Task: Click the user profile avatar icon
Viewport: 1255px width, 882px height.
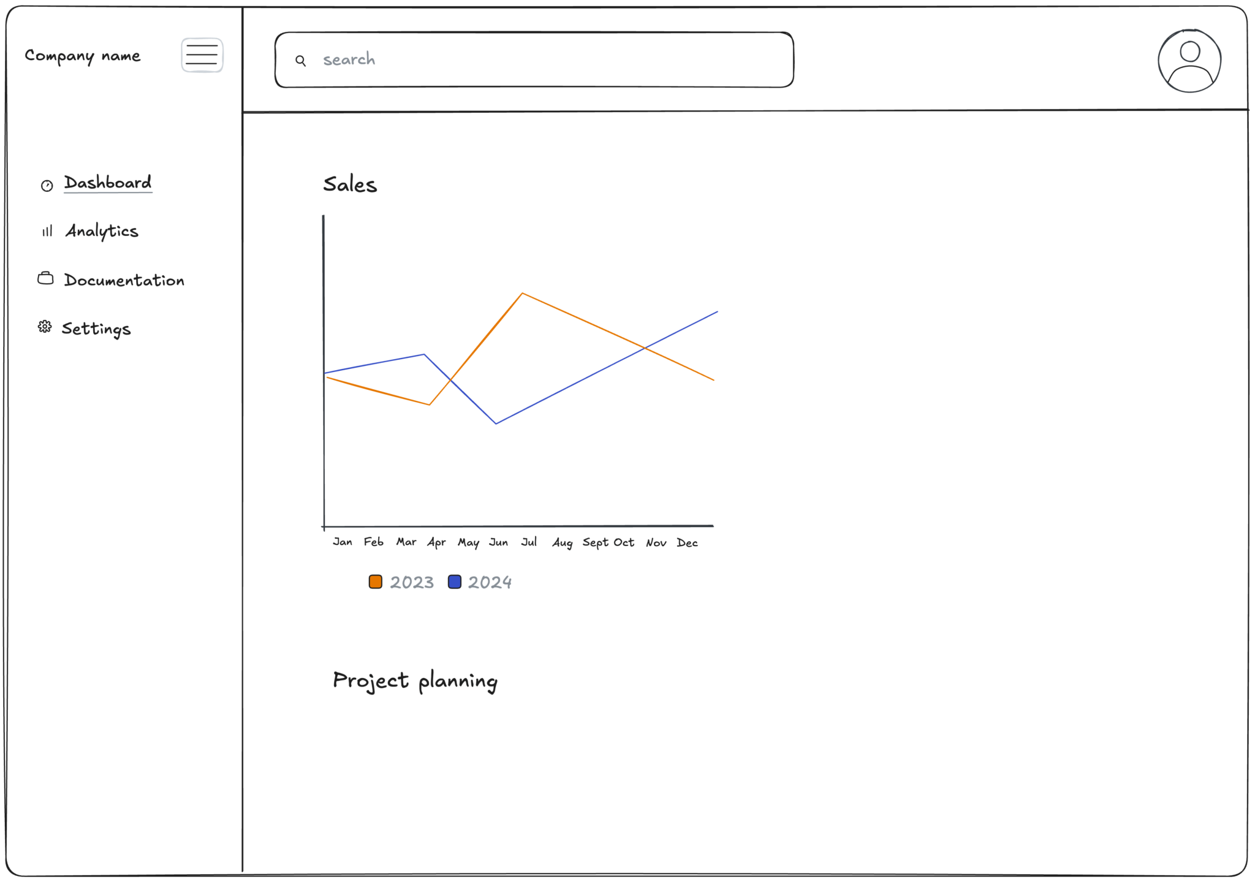Action: (x=1189, y=61)
